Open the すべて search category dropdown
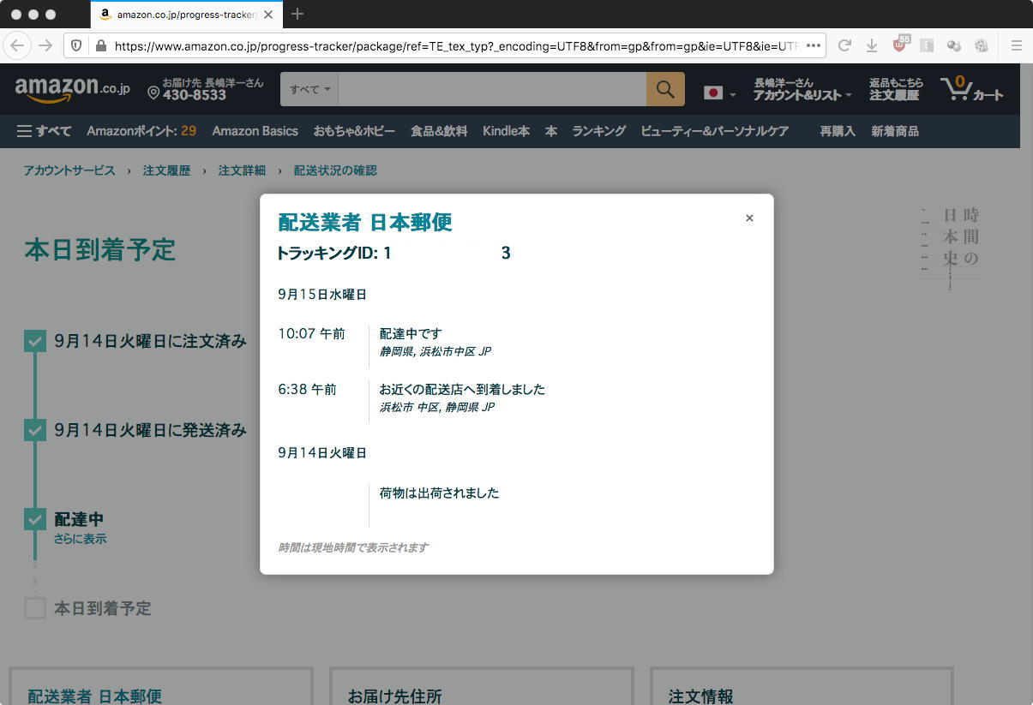The width and height of the screenshot is (1033, 705). 309,89
